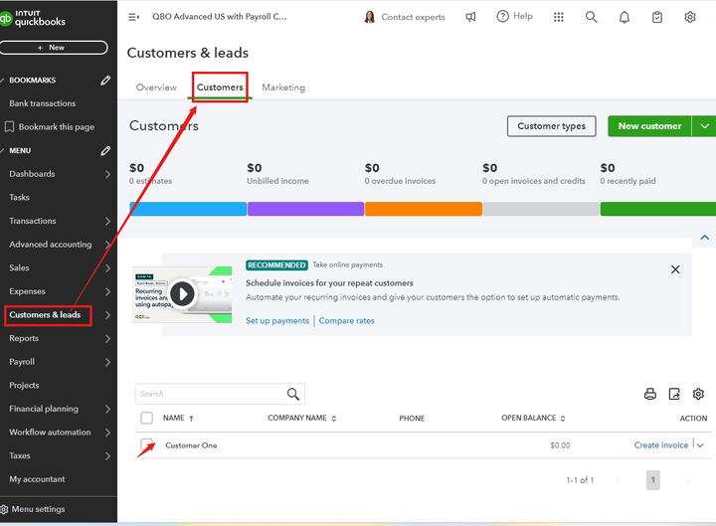Open the announcements megaphone icon
This screenshot has width=716, height=526.
tap(470, 17)
